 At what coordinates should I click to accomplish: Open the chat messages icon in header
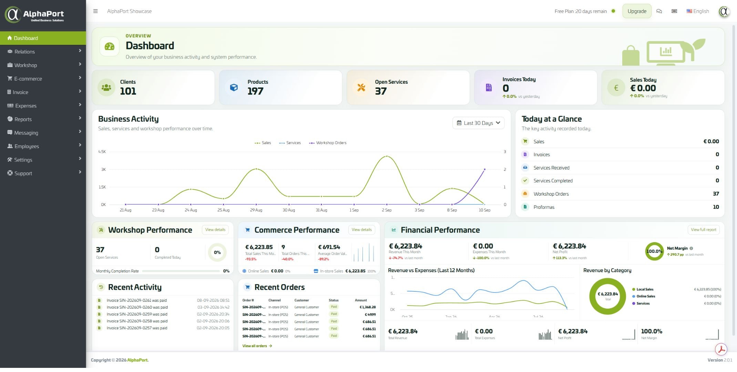659,11
